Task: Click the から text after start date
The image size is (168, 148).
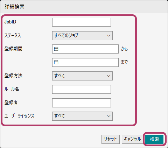Action: pyautogui.click(x=124, y=49)
